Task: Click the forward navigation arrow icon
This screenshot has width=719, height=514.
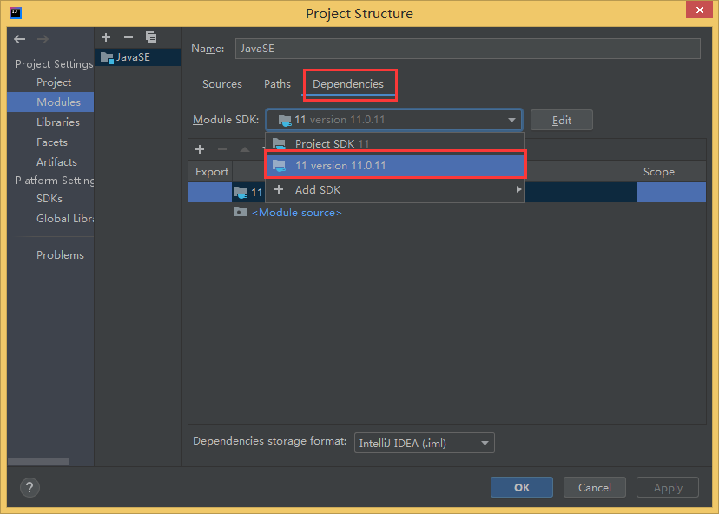Action: coord(43,39)
